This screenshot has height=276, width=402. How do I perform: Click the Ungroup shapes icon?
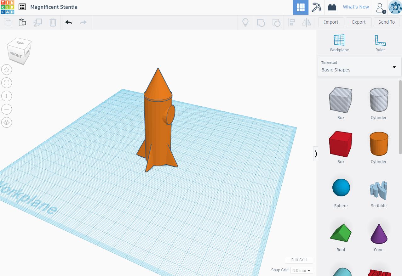click(276, 22)
